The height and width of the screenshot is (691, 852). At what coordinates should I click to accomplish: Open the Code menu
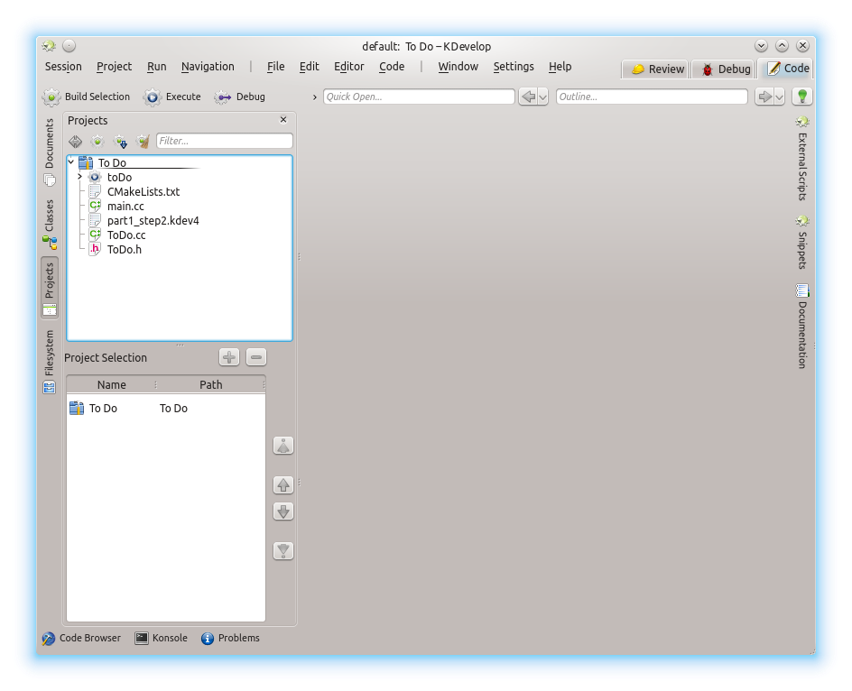click(x=392, y=66)
